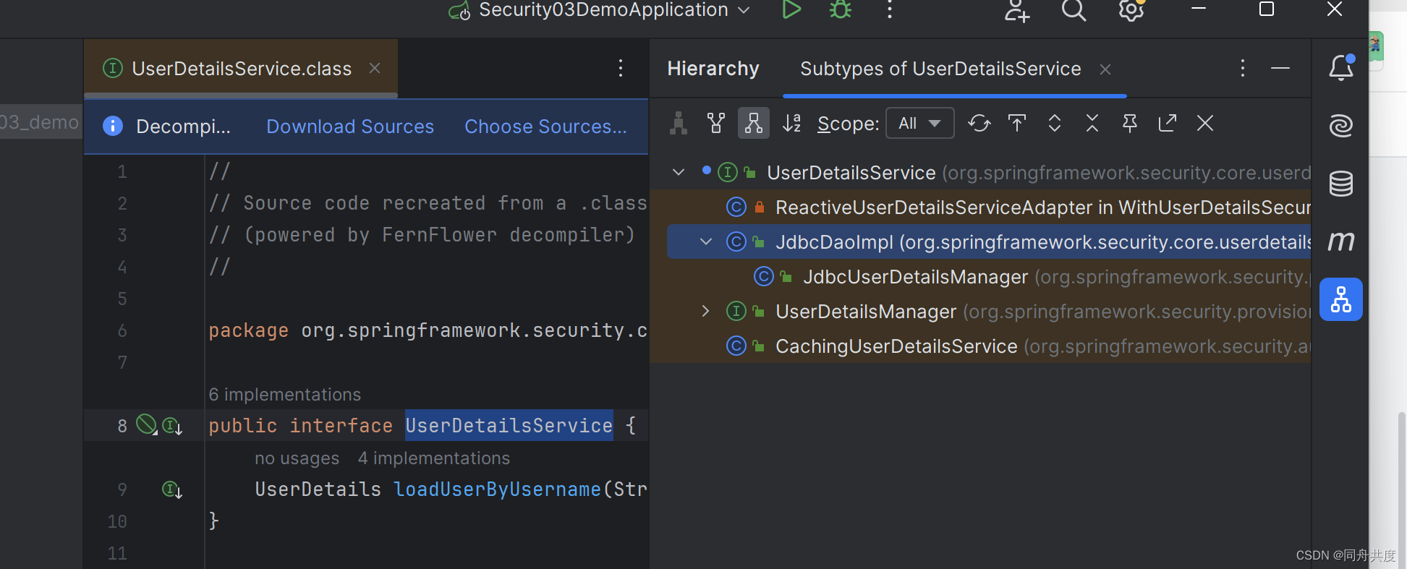Click the Choose Sources... link
This screenshot has width=1407, height=569.
pyautogui.click(x=545, y=127)
